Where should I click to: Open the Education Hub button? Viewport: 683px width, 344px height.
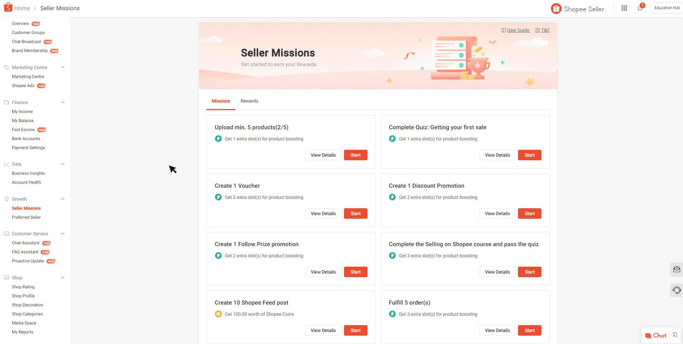click(x=667, y=8)
